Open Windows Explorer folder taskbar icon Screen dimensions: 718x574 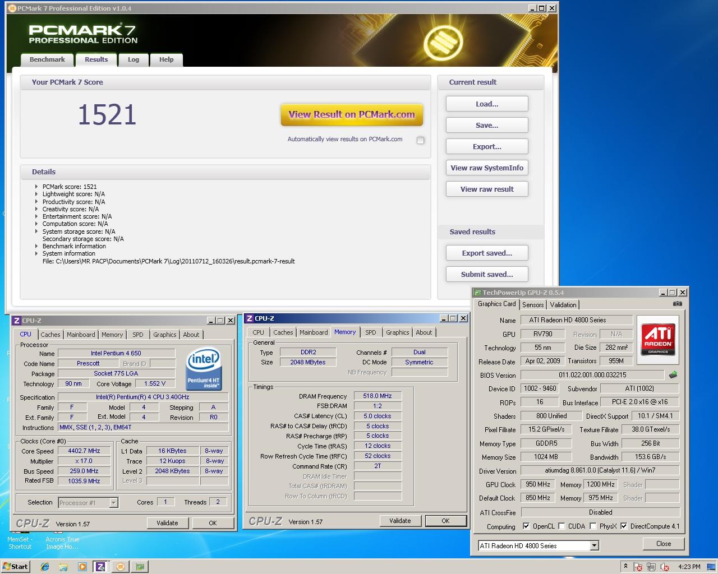[63, 567]
